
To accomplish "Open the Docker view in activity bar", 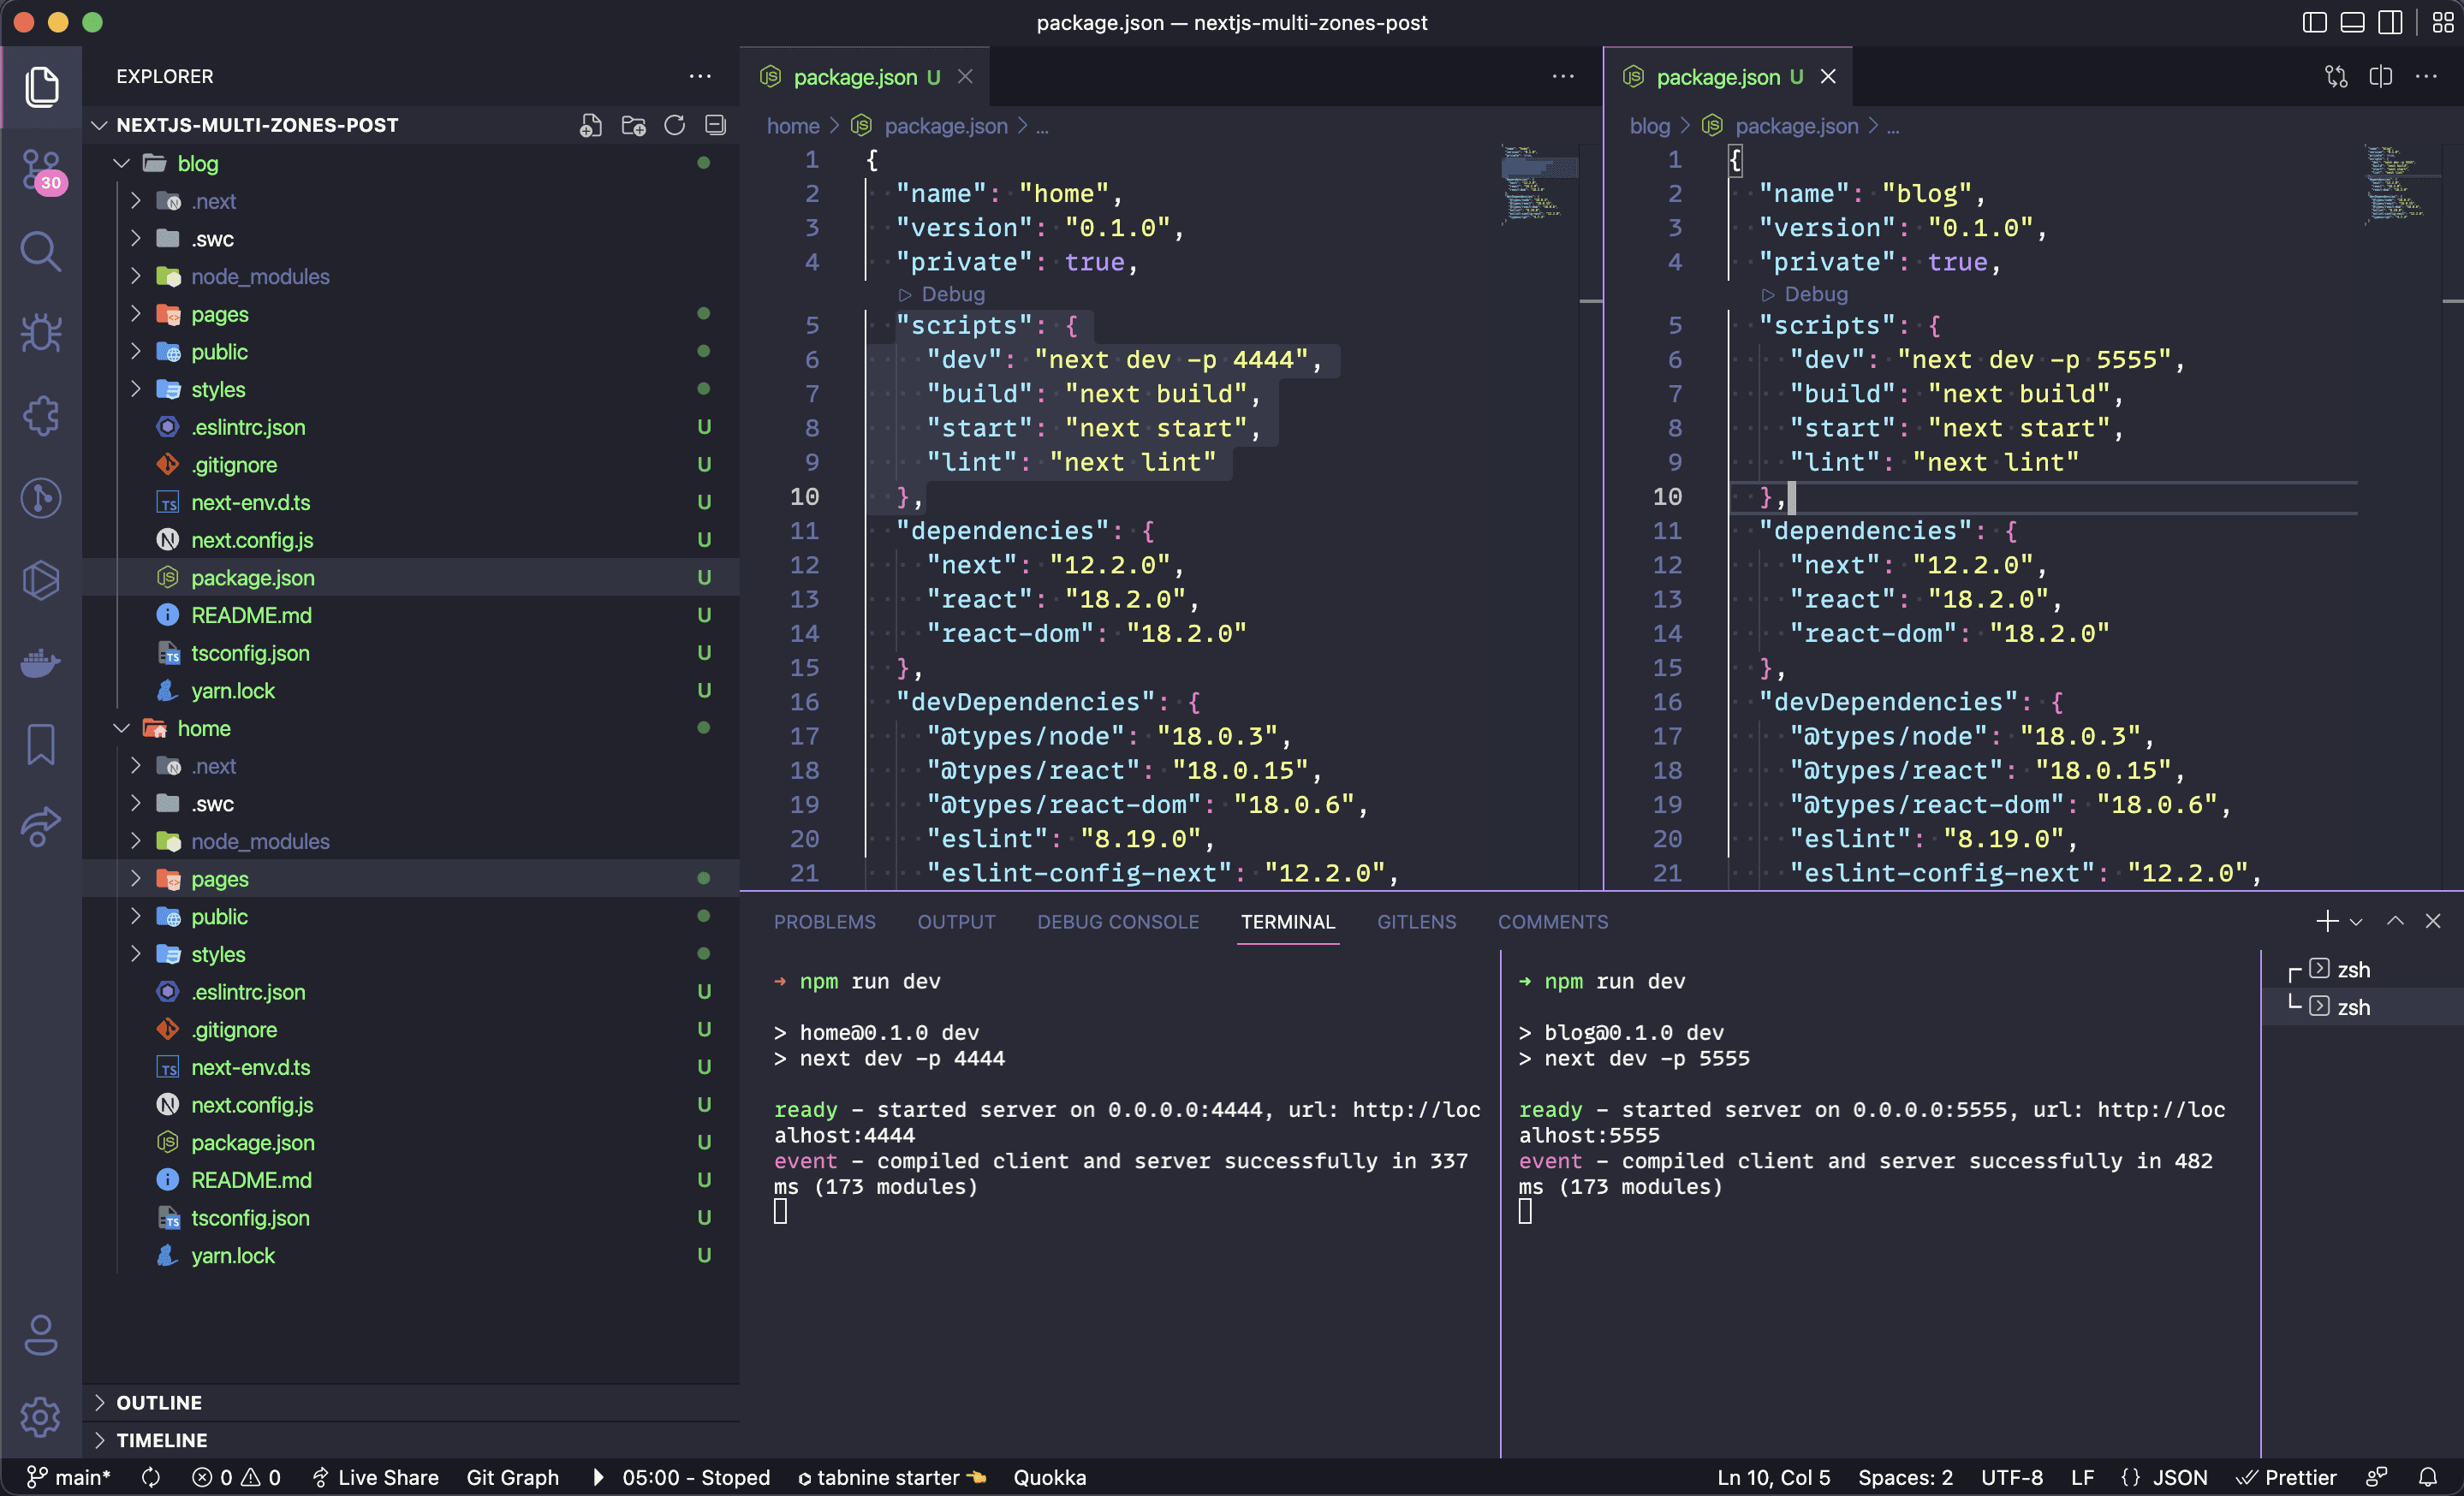I will click(41, 662).
